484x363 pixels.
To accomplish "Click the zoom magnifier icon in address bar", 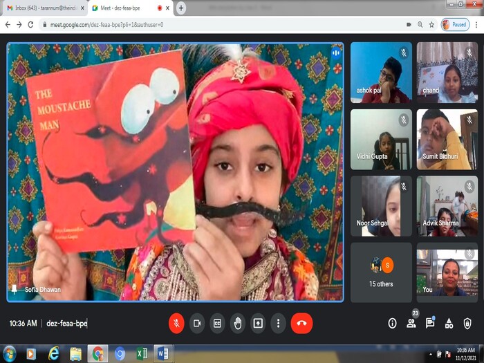I will [x=420, y=25].
